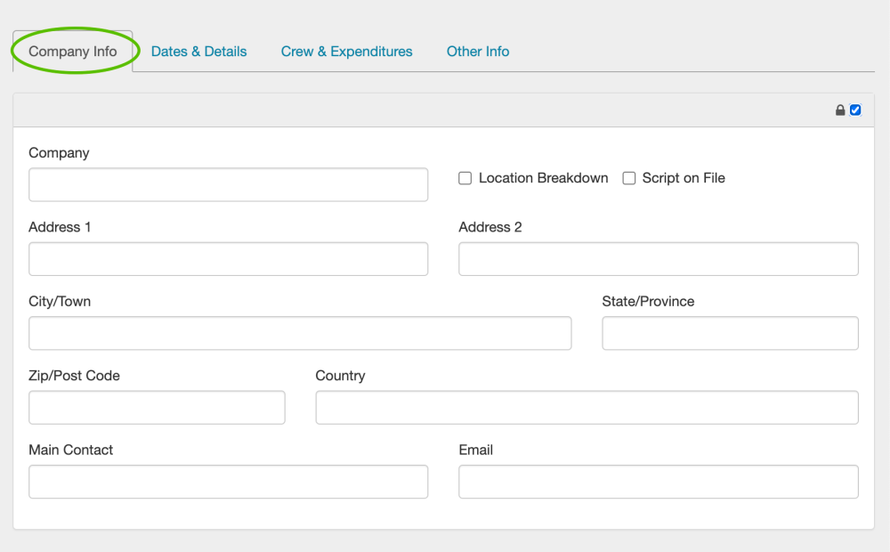890x552 pixels.
Task: Focus the Company name input field
Action: pos(228,185)
